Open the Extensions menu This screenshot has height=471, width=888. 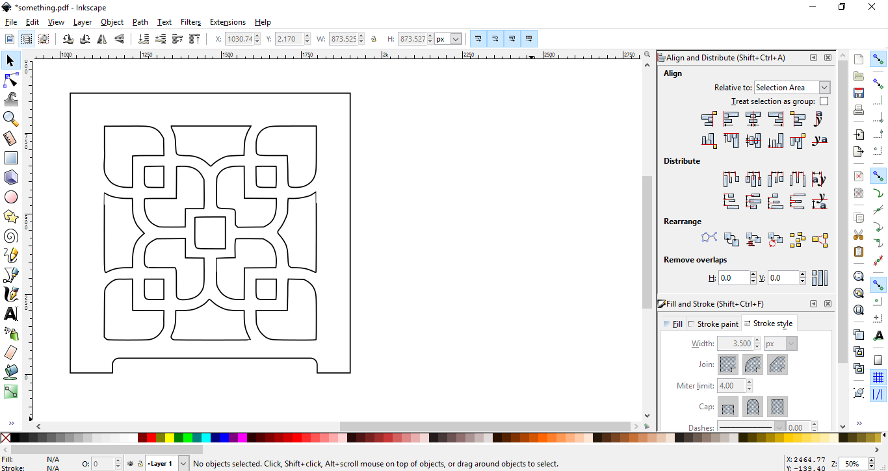pos(228,22)
